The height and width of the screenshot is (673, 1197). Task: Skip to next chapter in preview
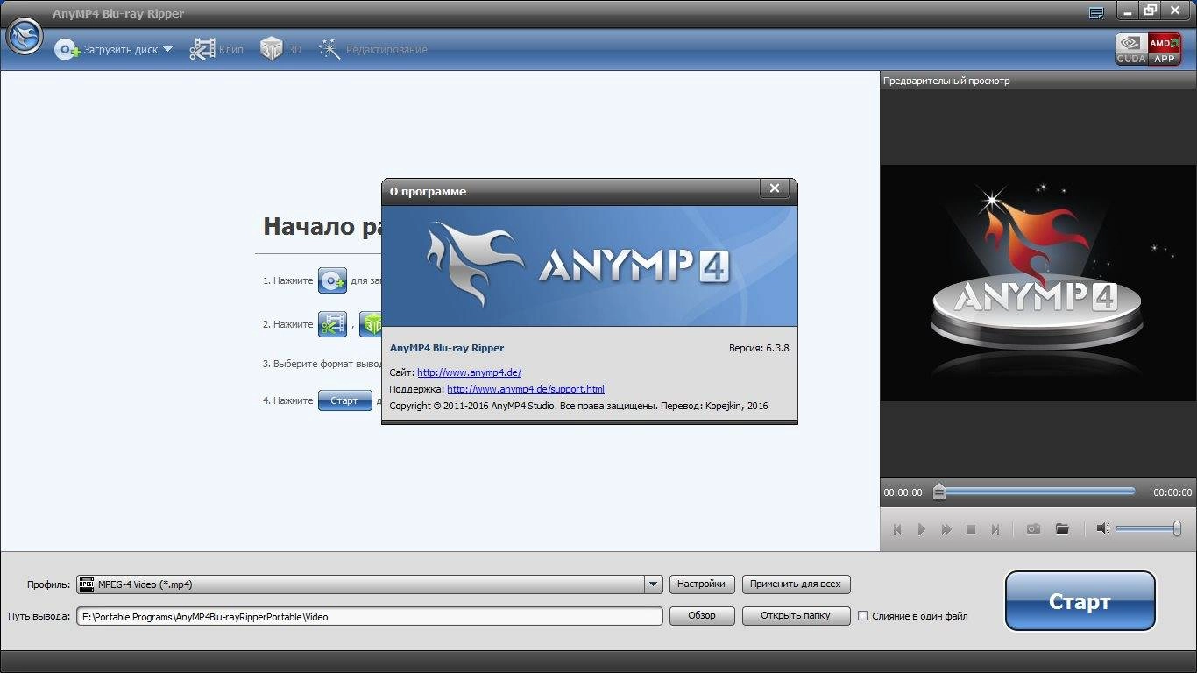click(995, 529)
